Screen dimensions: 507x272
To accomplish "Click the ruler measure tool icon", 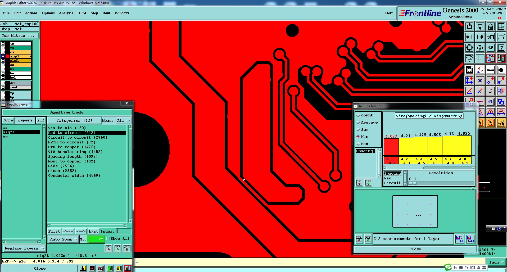I will point(491,70).
